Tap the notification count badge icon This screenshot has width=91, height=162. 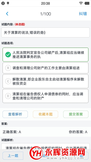click(x=3, y=3)
